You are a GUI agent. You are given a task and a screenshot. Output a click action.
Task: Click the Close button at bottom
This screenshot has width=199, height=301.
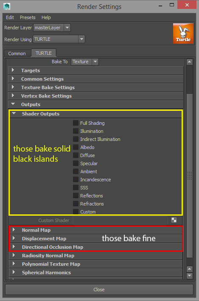point(99,290)
